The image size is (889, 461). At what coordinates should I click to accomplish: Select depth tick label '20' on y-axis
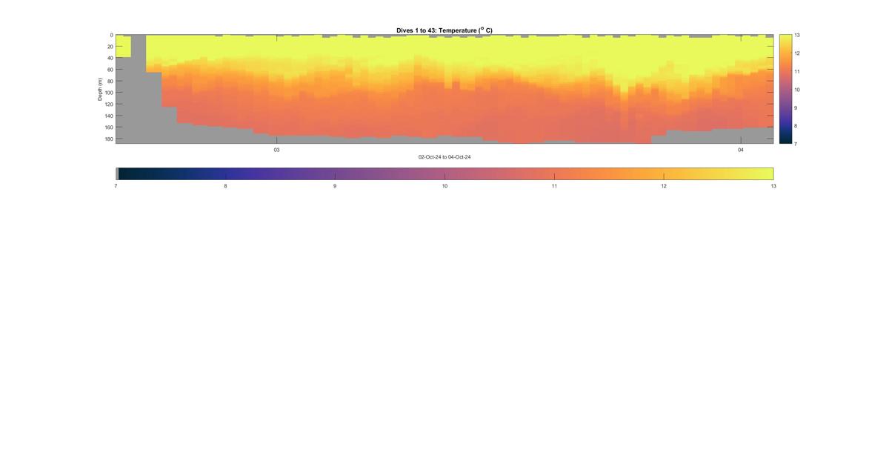110,47
